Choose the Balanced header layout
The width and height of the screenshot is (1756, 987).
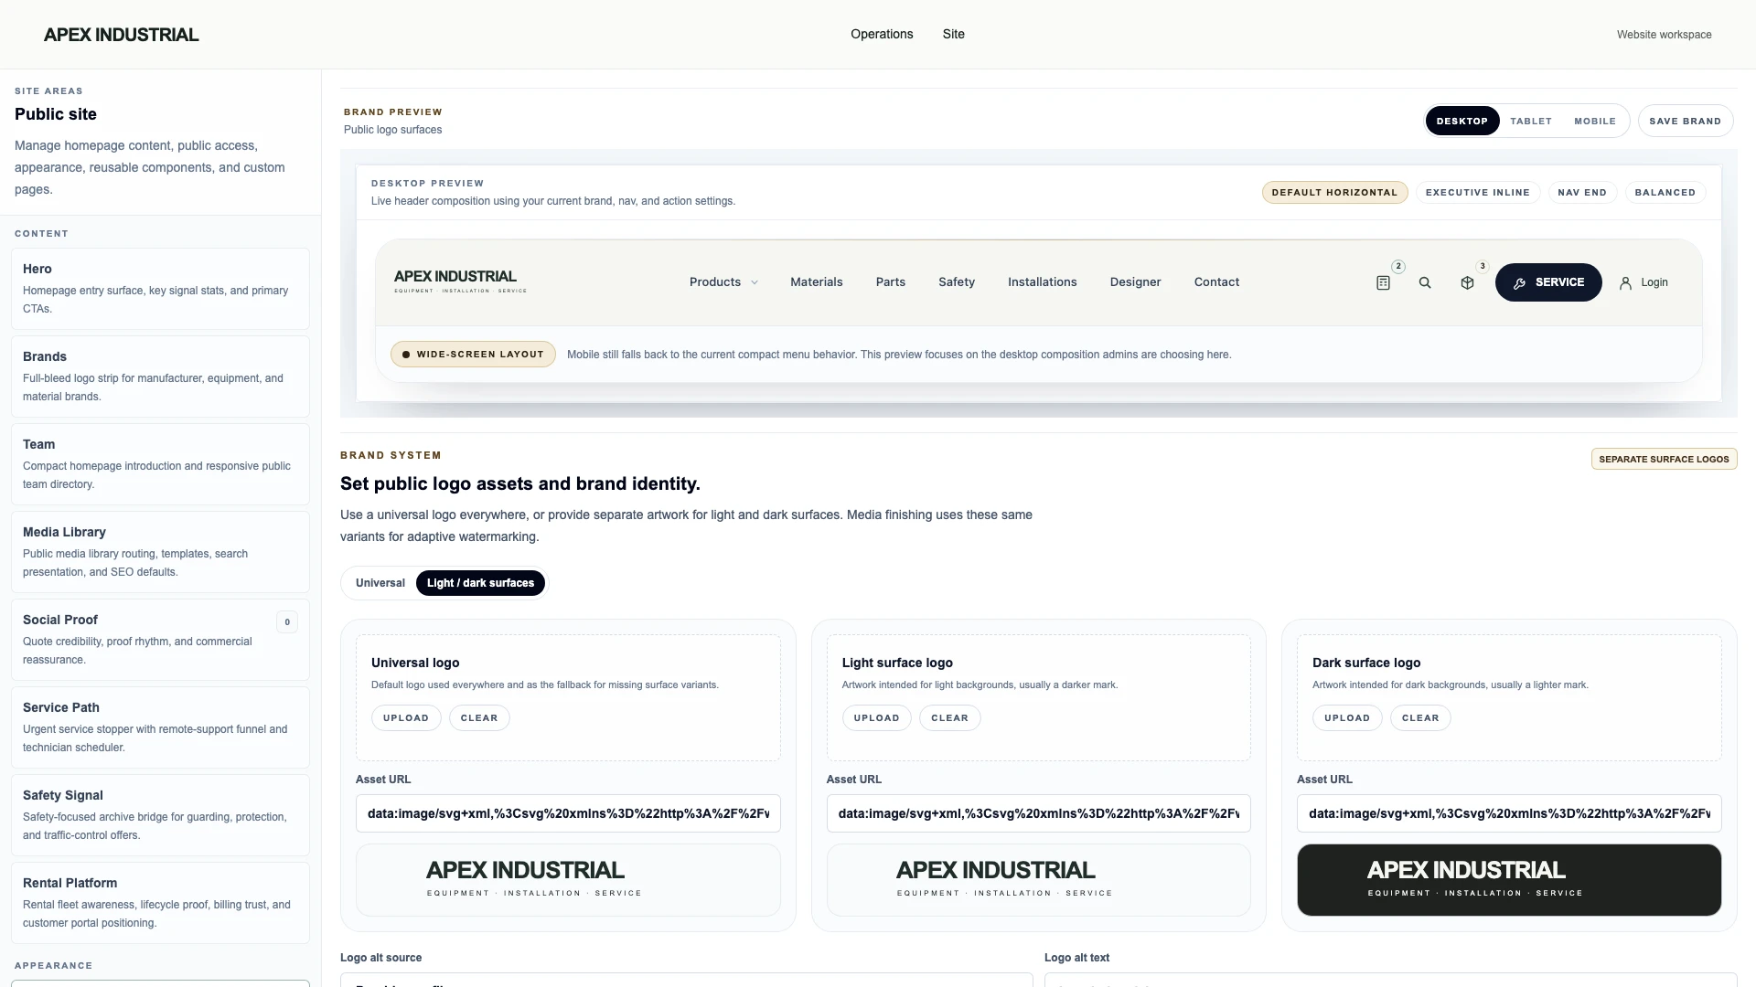pyautogui.click(x=1665, y=192)
